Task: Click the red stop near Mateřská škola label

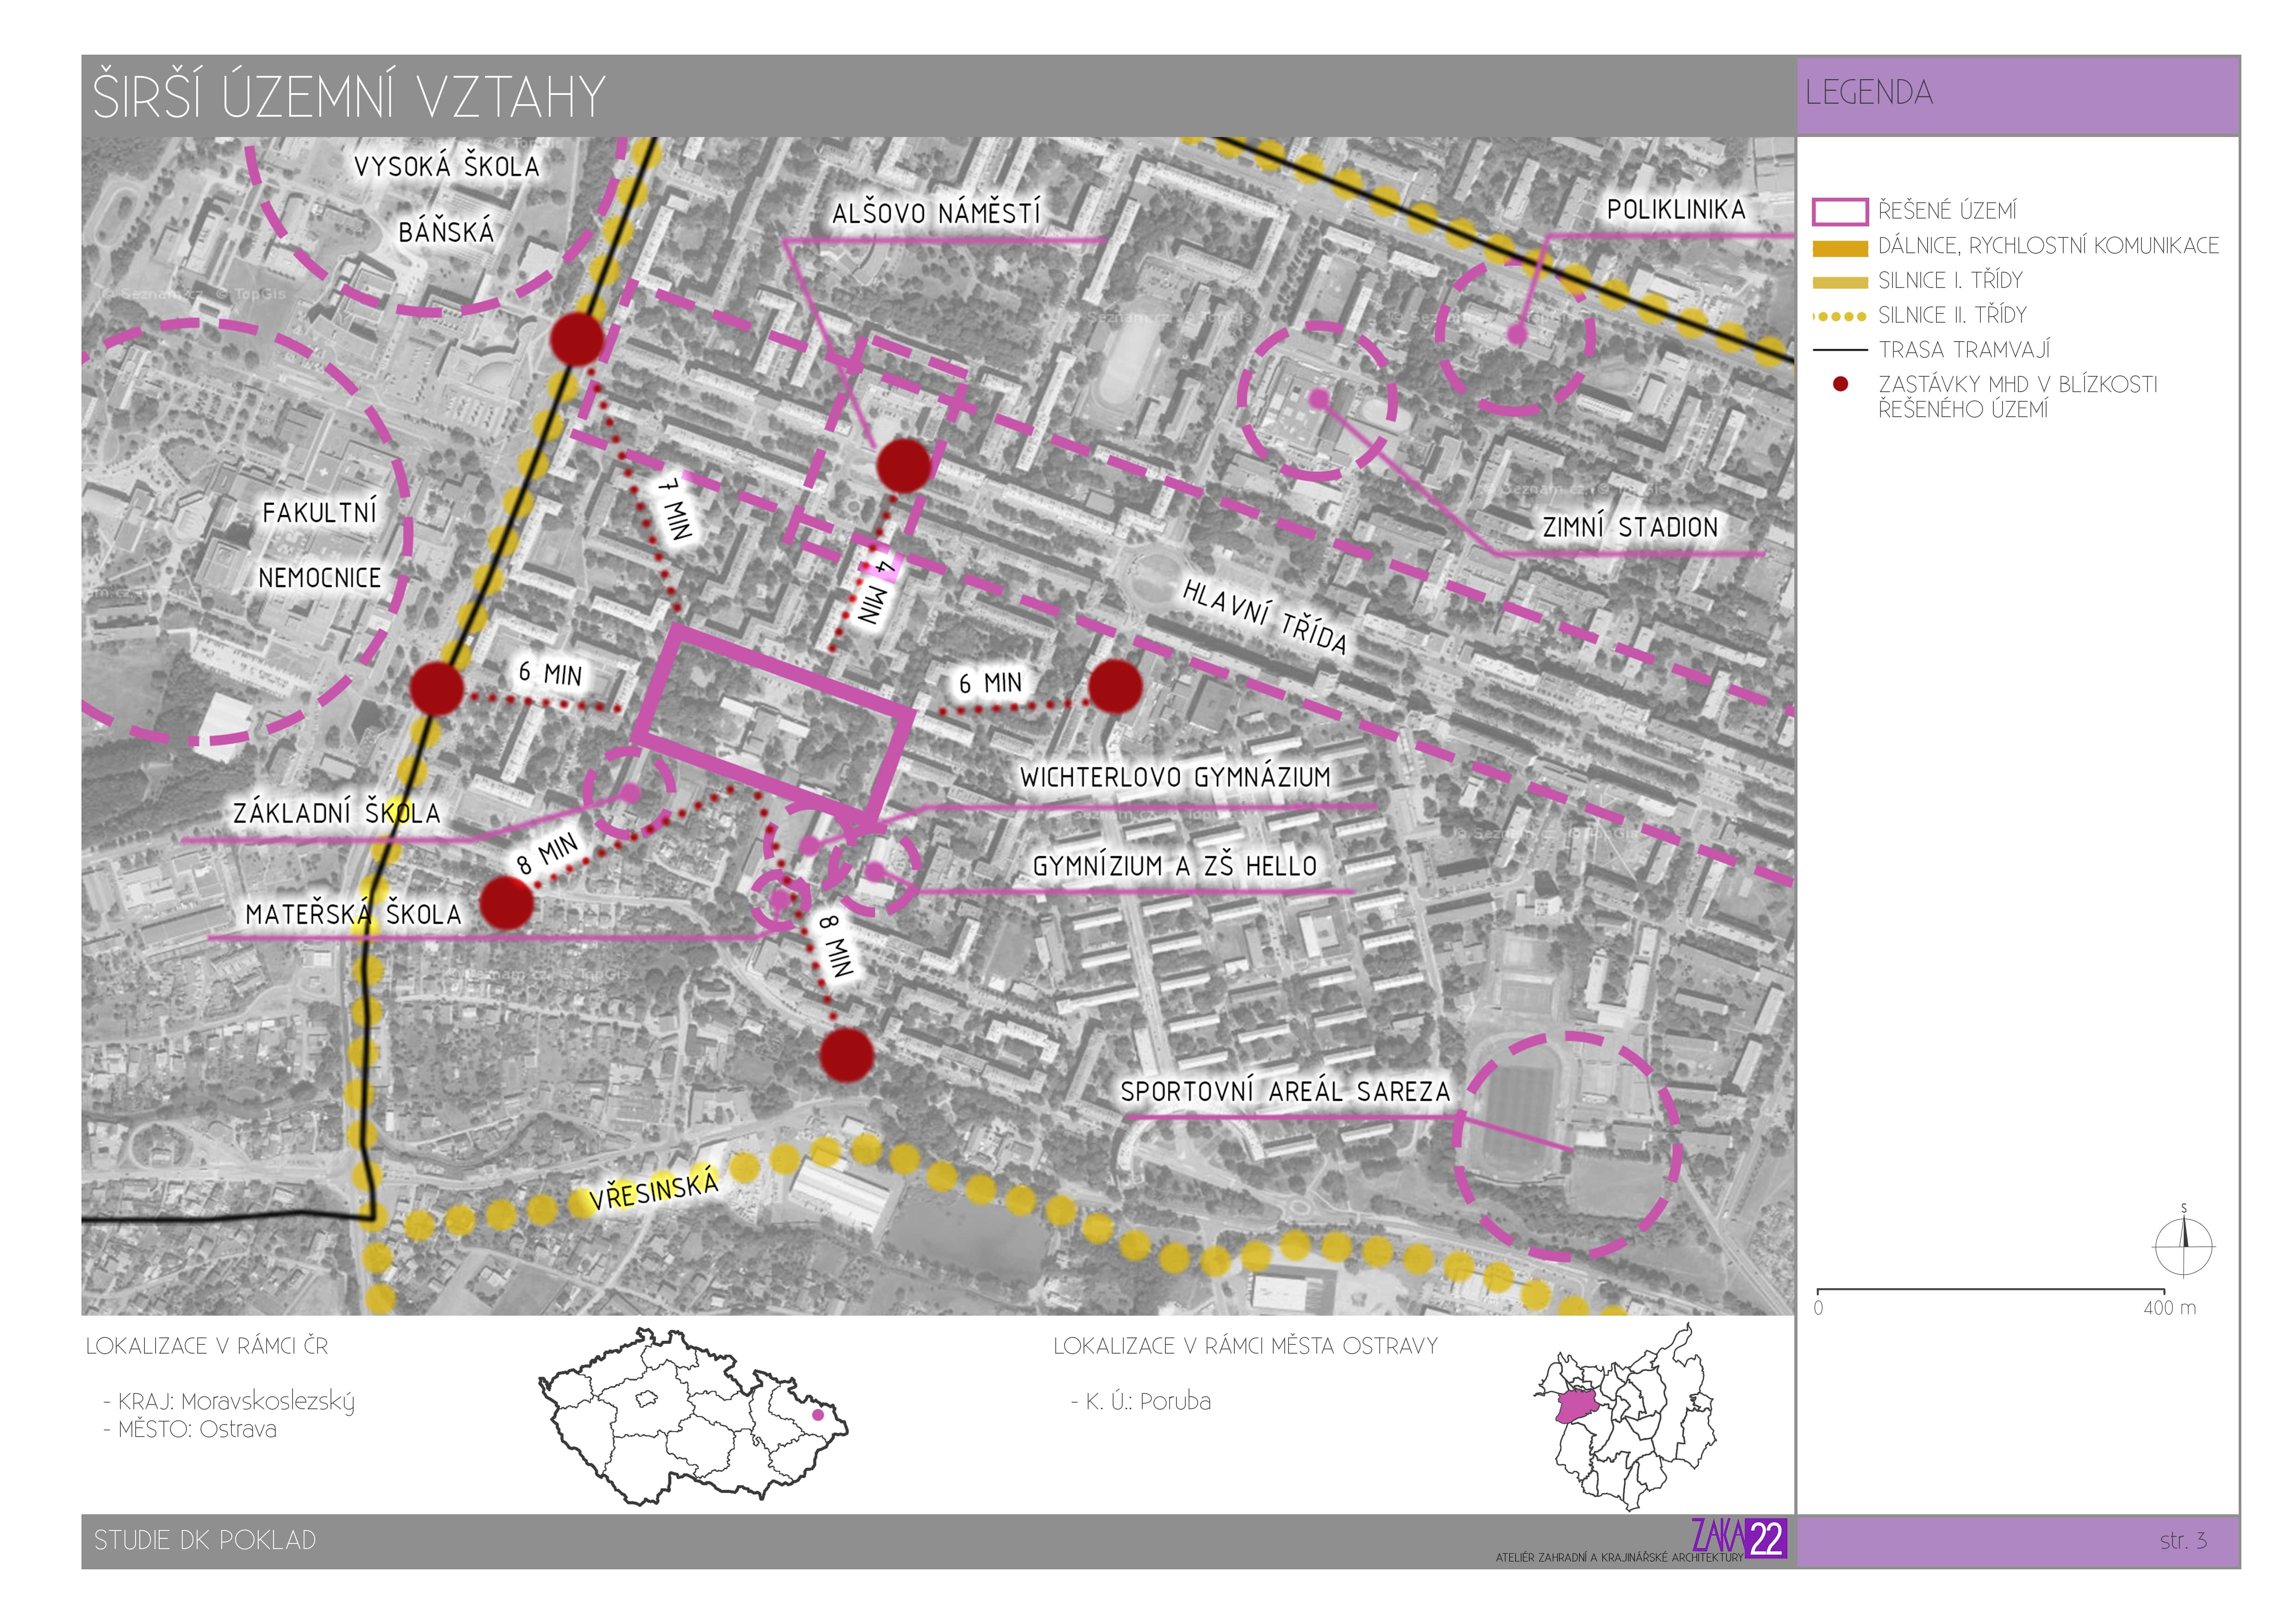Action: 507,903
